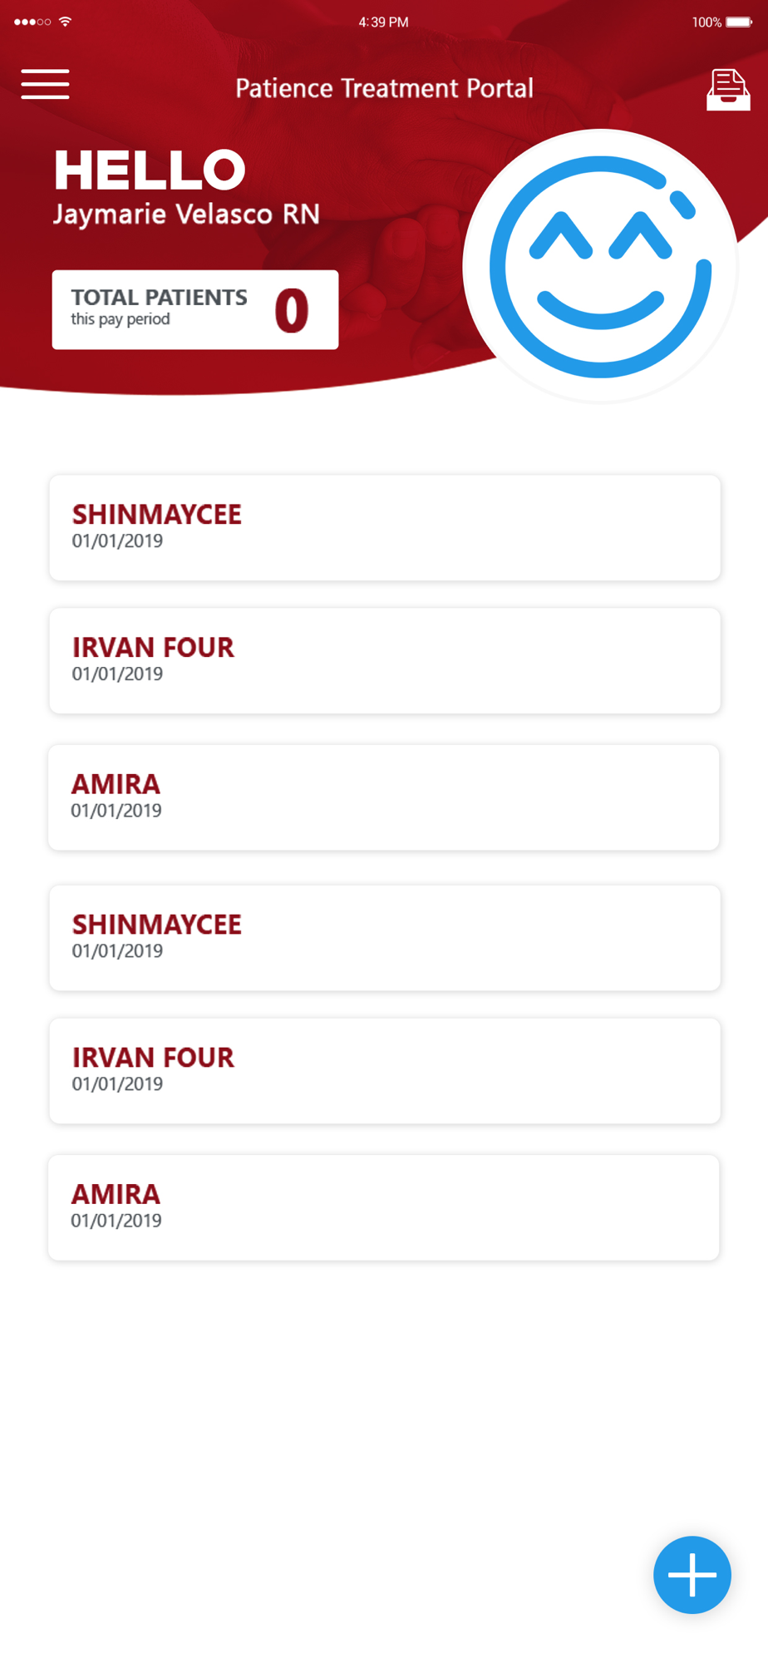
Task: Tap the 4:39 PM clock
Action: (383, 22)
